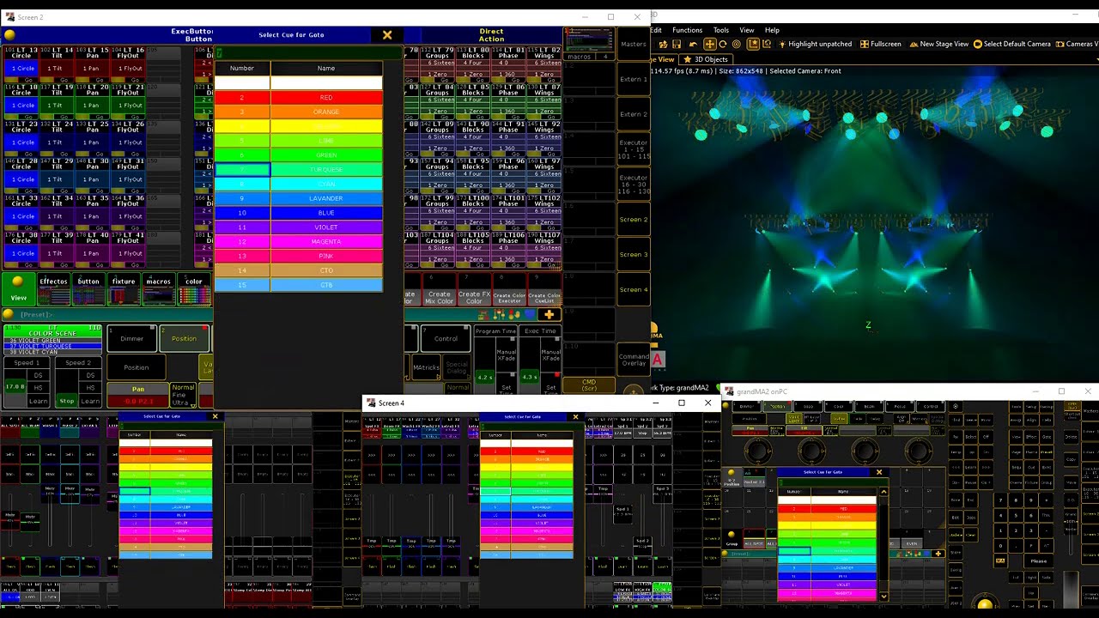Image resolution: width=1099 pixels, height=618 pixels.
Task: Open the macros view thumbnail
Action: 159,290
